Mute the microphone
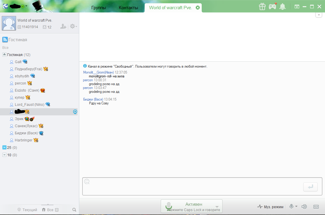The width and height of the screenshot is (325, 215). [x=292, y=206]
